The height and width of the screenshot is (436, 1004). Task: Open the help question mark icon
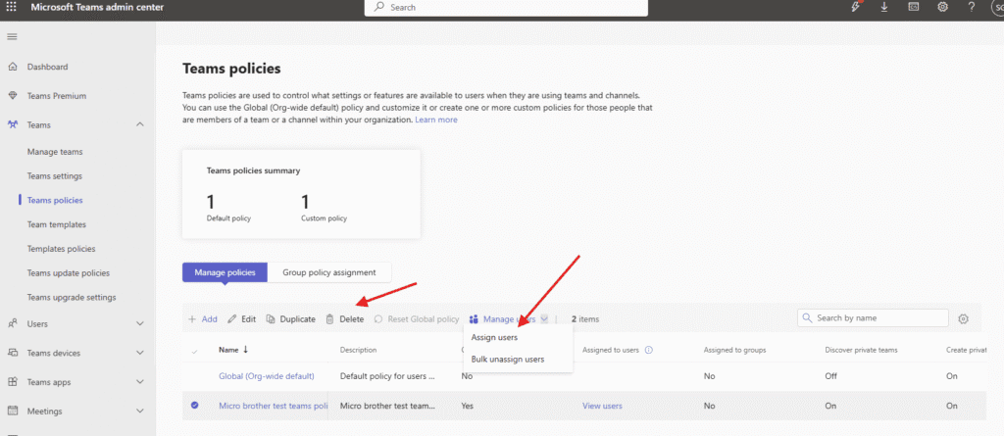(x=970, y=7)
